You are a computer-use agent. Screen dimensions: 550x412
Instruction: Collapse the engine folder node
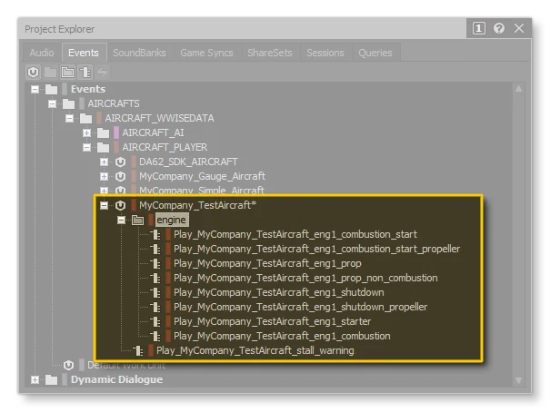tap(121, 221)
